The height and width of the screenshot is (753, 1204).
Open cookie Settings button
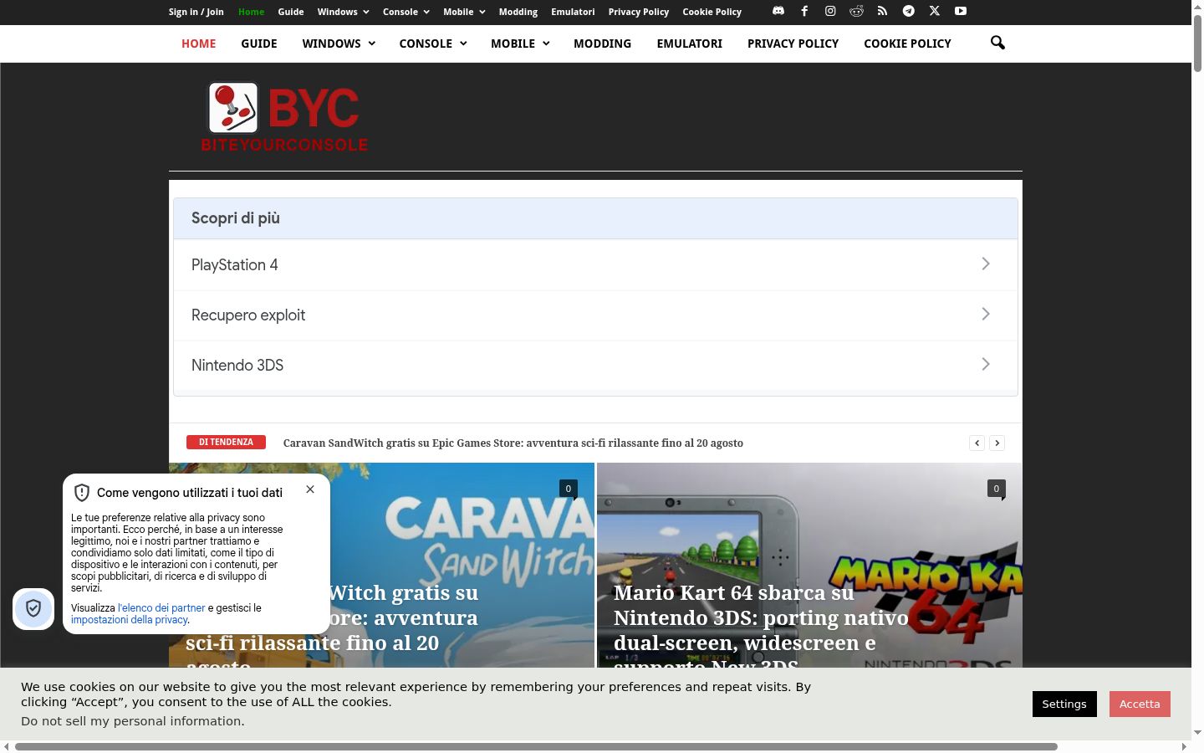(x=1064, y=704)
